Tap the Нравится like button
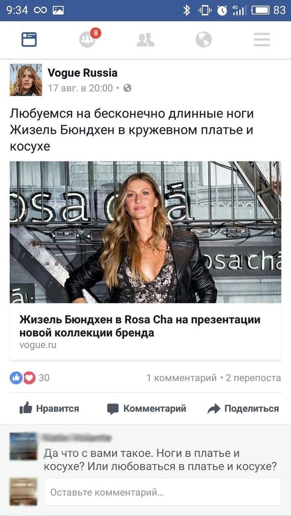The width and height of the screenshot is (291, 516). [x=49, y=408]
